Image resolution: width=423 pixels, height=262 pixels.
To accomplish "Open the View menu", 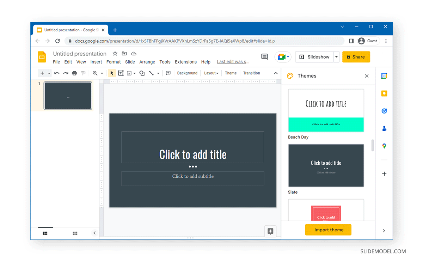I will coord(81,62).
